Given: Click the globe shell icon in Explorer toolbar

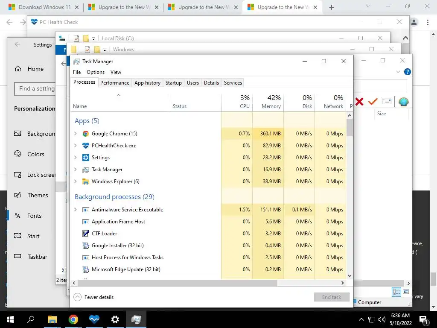Looking at the screenshot, I should click(x=403, y=102).
